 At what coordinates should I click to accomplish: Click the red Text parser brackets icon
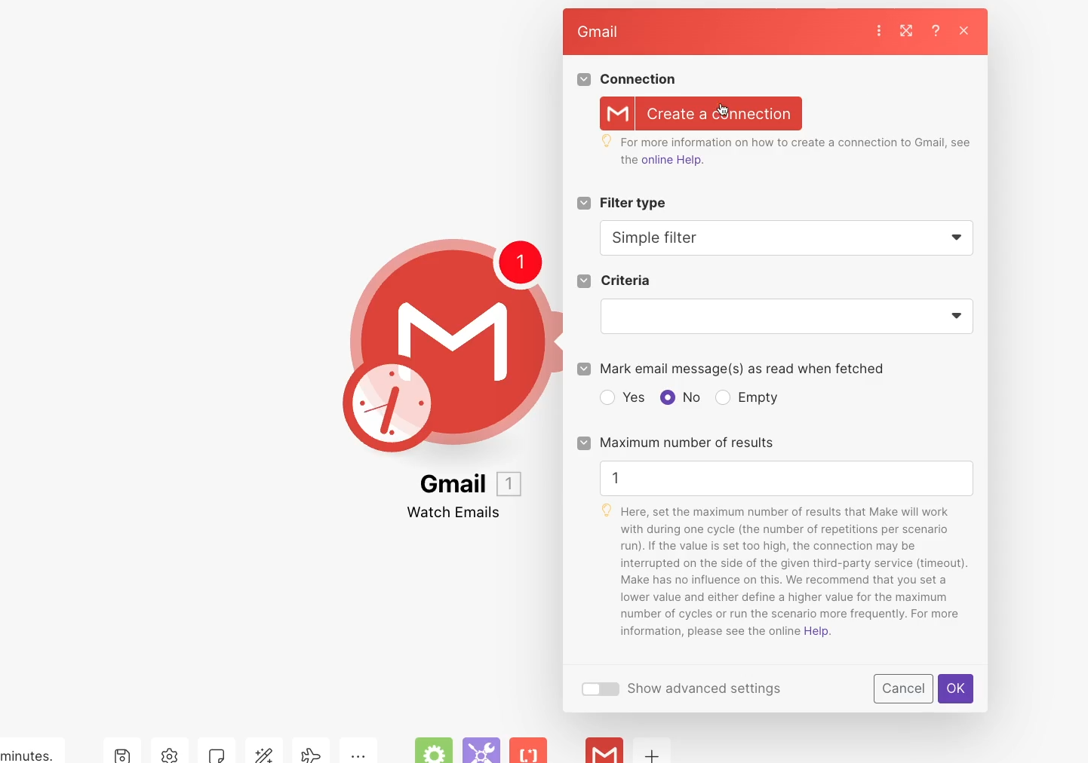pos(528,752)
